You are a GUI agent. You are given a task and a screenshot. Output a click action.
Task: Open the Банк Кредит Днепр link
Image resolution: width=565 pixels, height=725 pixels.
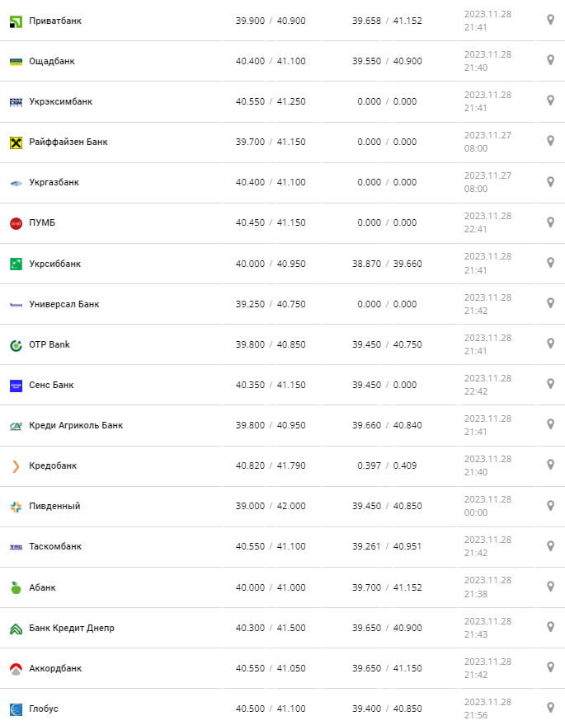coord(72,628)
